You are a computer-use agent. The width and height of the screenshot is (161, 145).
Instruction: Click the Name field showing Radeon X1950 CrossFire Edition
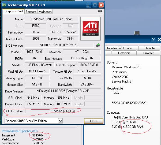(x=52, y=19)
